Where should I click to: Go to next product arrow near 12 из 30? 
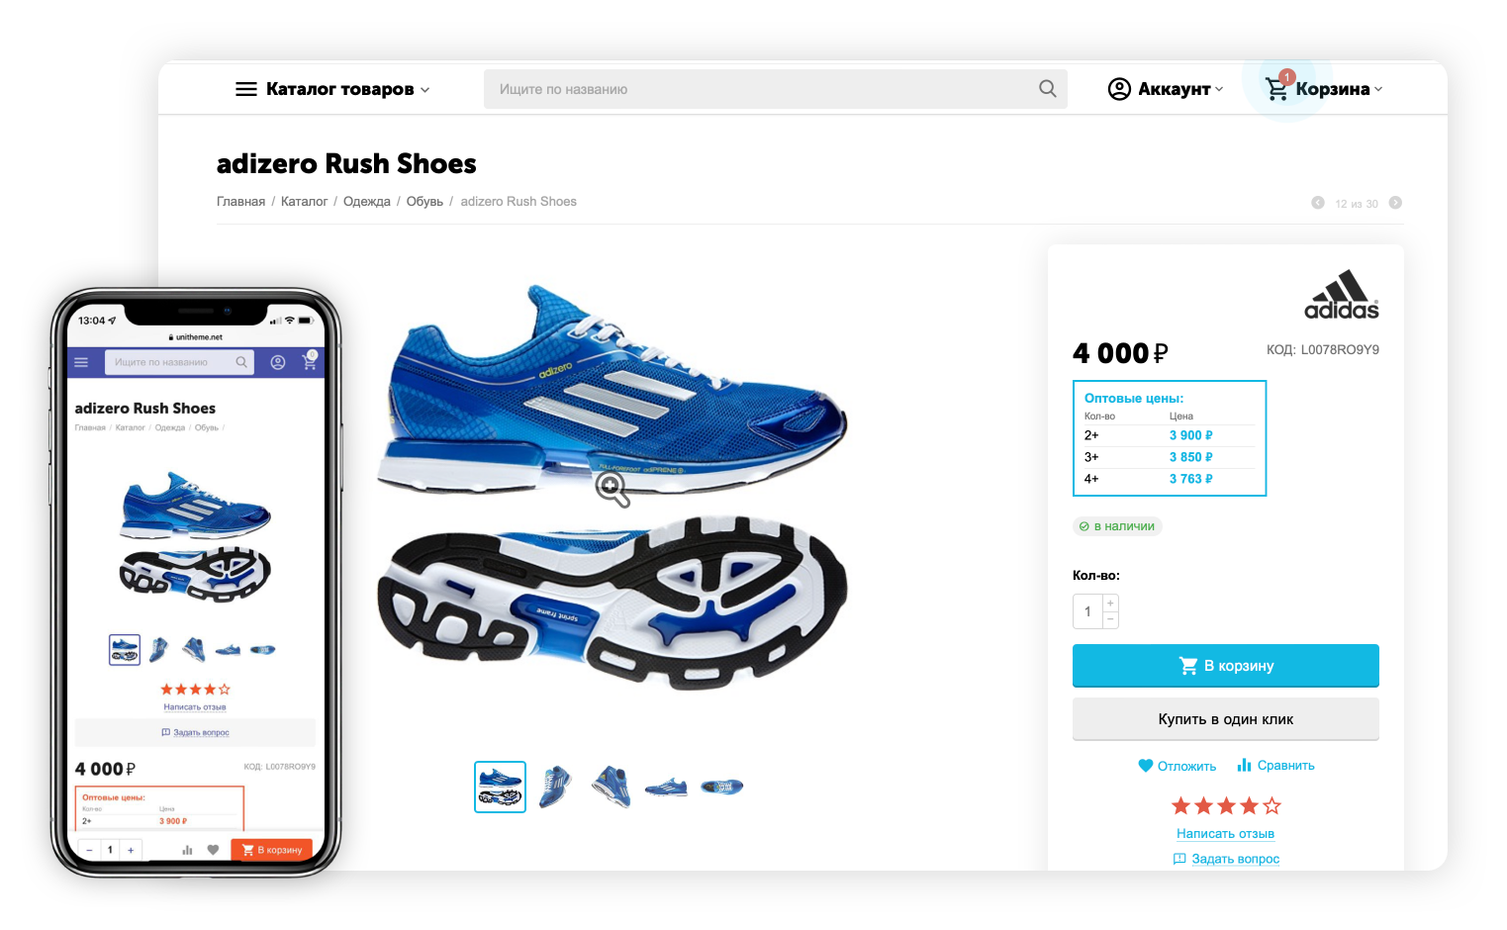pyautogui.click(x=1395, y=203)
